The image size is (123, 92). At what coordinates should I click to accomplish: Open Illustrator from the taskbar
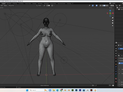pyautogui.click(x=91, y=90)
